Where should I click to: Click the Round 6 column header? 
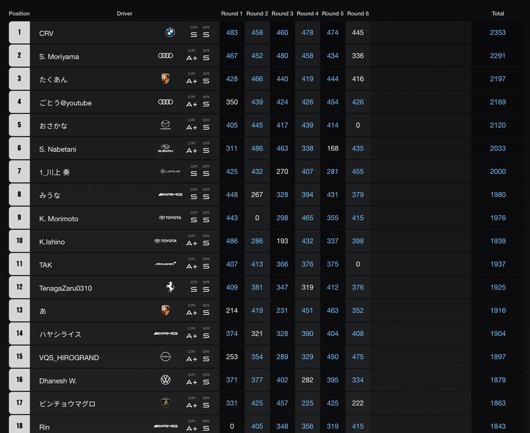click(358, 14)
